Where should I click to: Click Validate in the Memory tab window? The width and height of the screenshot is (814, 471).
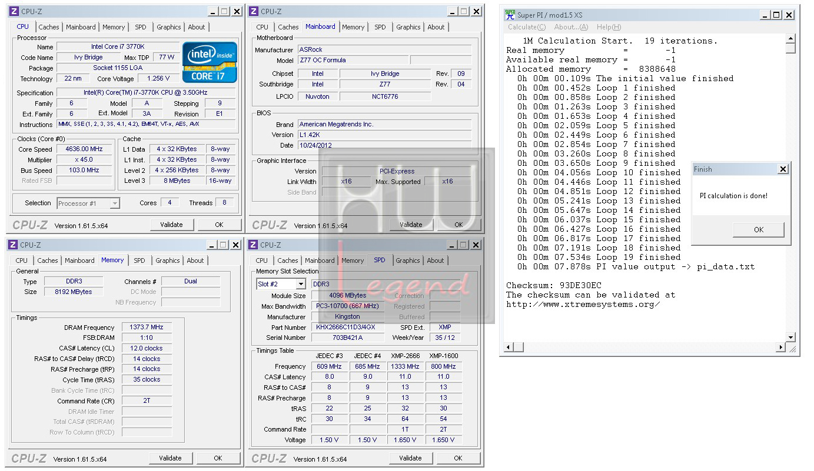(x=170, y=458)
